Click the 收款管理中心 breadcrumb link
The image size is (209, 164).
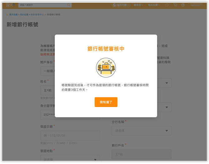point(38,15)
